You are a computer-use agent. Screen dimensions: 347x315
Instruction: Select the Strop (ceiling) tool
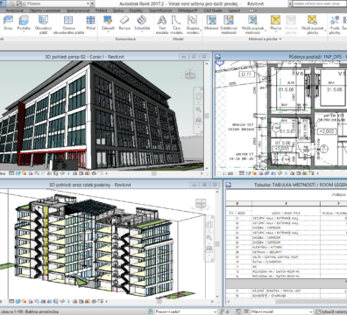[x=8, y=24]
